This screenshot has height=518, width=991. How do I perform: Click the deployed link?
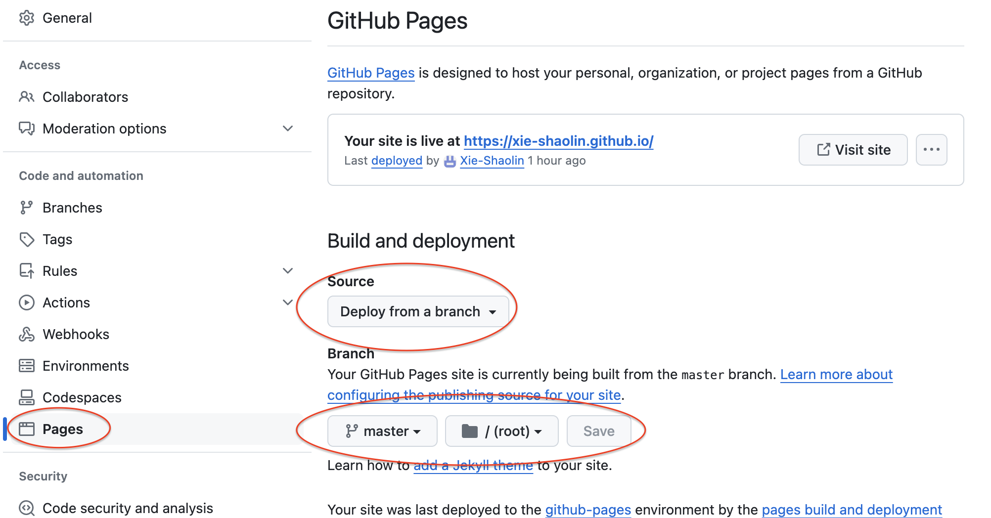tap(397, 161)
